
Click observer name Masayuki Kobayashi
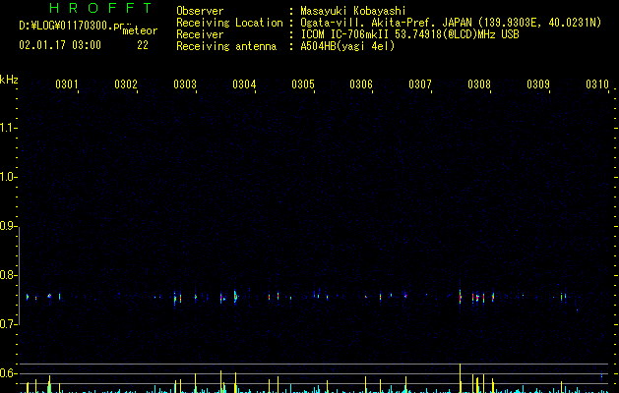click(x=353, y=11)
